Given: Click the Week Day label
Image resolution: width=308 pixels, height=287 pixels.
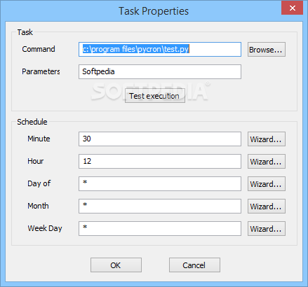Looking at the screenshot, I should tap(45, 228).
